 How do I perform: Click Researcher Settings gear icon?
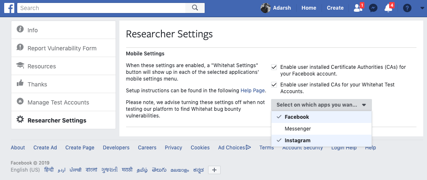[20, 119]
